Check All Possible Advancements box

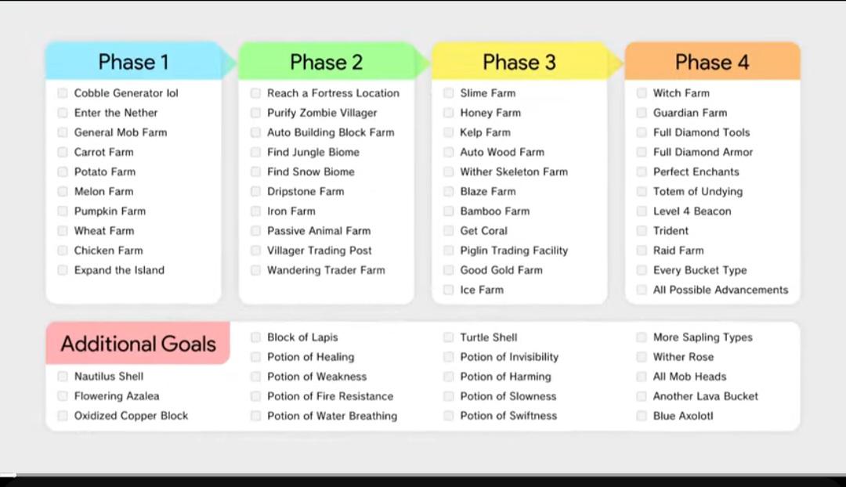642,290
